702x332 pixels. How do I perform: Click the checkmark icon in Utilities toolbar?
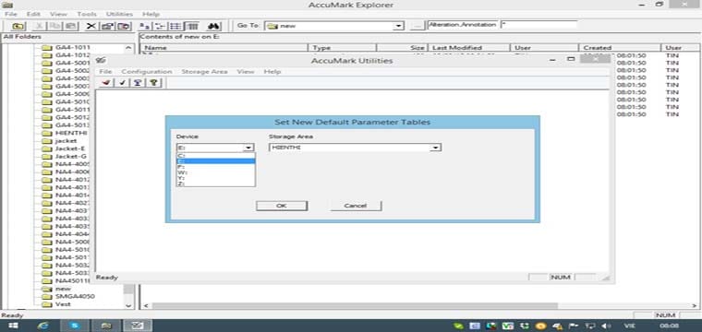click(x=122, y=83)
